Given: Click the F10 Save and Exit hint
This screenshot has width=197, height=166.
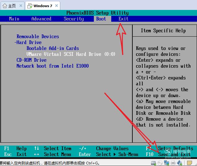Looking at the screenshot, I should coord(168,154).
